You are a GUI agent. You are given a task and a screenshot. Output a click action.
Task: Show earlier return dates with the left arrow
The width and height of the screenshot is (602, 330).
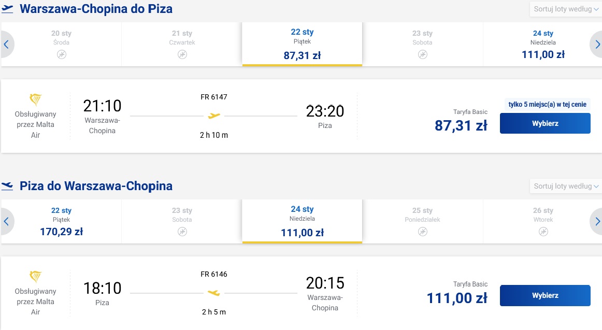coord(7,221)
